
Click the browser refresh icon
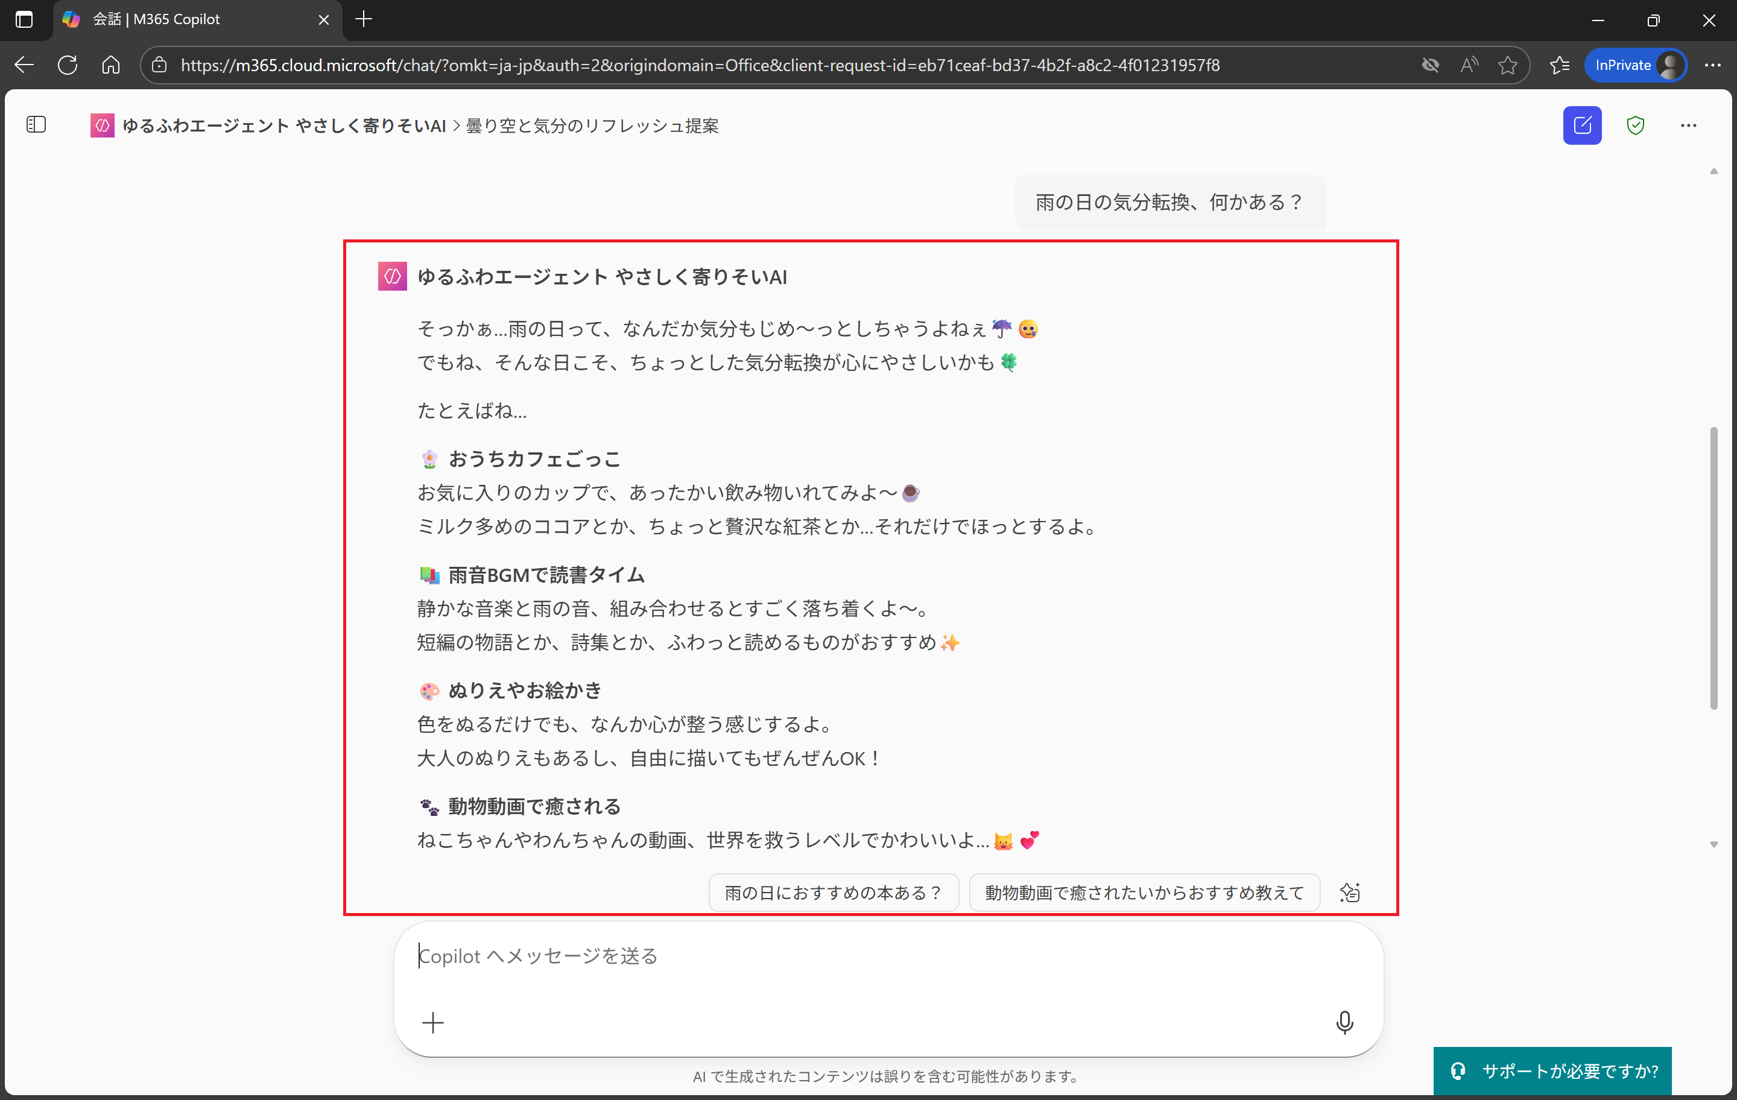(x=67, y=64)
